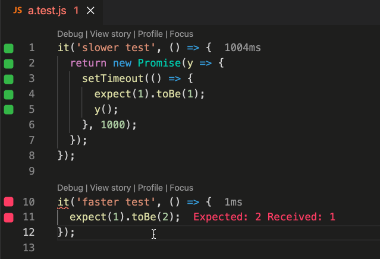Click green gutter marker beside line 2
Screen dimensions: 380x259
tap(8, 63)
